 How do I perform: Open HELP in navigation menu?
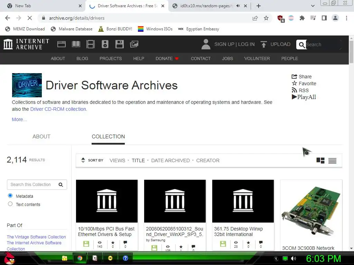click(x=139, y=59)
